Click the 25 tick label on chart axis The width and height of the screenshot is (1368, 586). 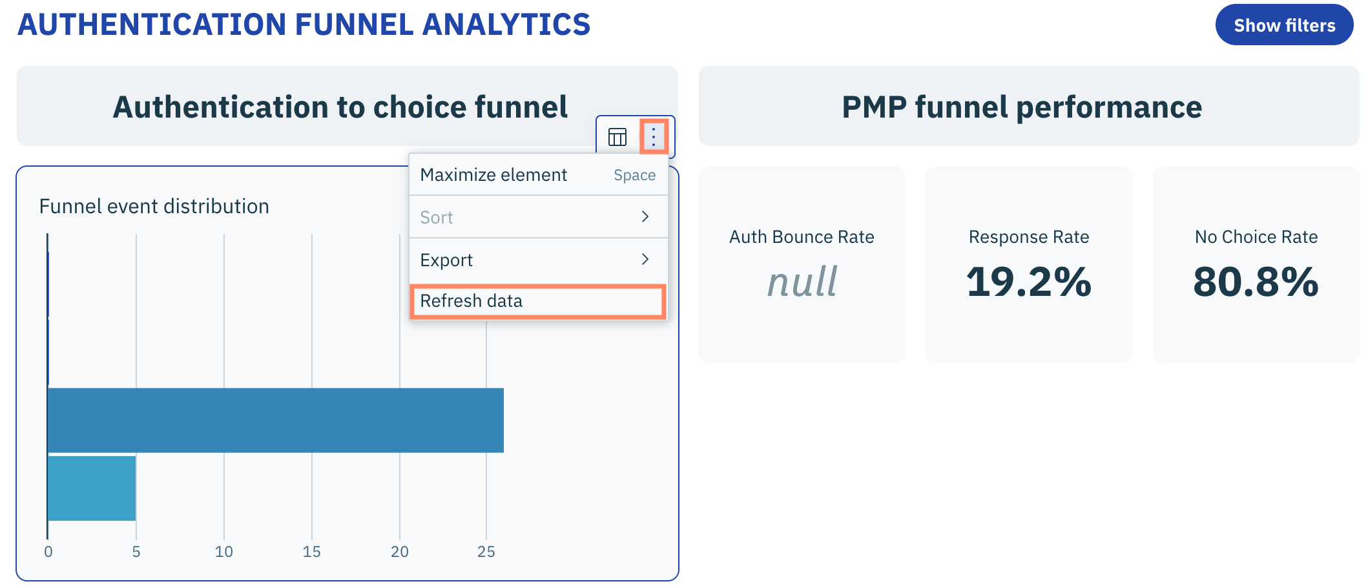pyautogui.click(x=486, y=552)
